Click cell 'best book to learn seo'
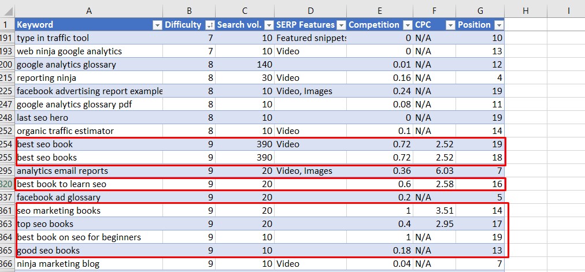The image size is (585, 272). pos(89,184)
